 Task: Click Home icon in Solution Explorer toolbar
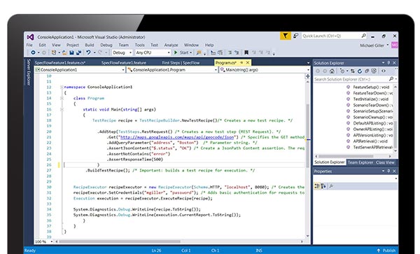point(332,71)
